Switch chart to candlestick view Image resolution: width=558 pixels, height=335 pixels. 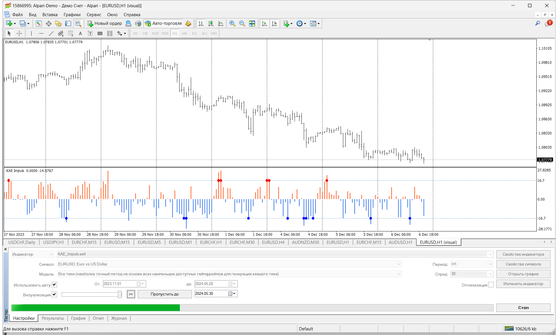tap(211, 24)
